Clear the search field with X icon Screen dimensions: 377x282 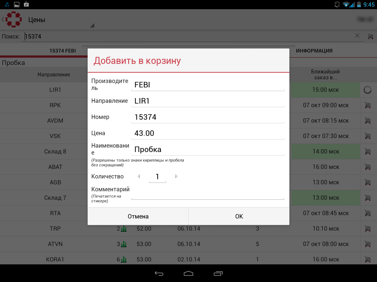357,36
